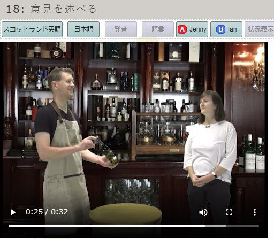Screen dimensions: 274x239
Task: Play the video
Action: [13, 212]
